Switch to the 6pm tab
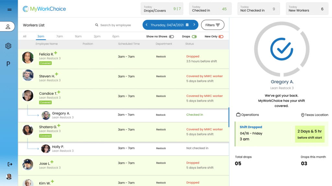This screenshot has width=332, height=186. pos(116,36)
